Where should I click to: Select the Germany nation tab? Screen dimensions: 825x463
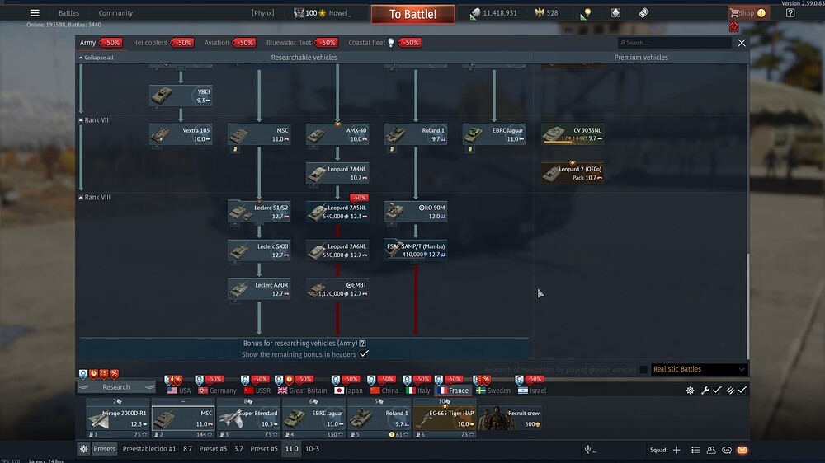217,391
